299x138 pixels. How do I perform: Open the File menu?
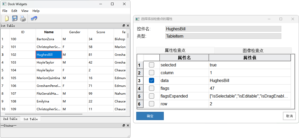(5, 11)
